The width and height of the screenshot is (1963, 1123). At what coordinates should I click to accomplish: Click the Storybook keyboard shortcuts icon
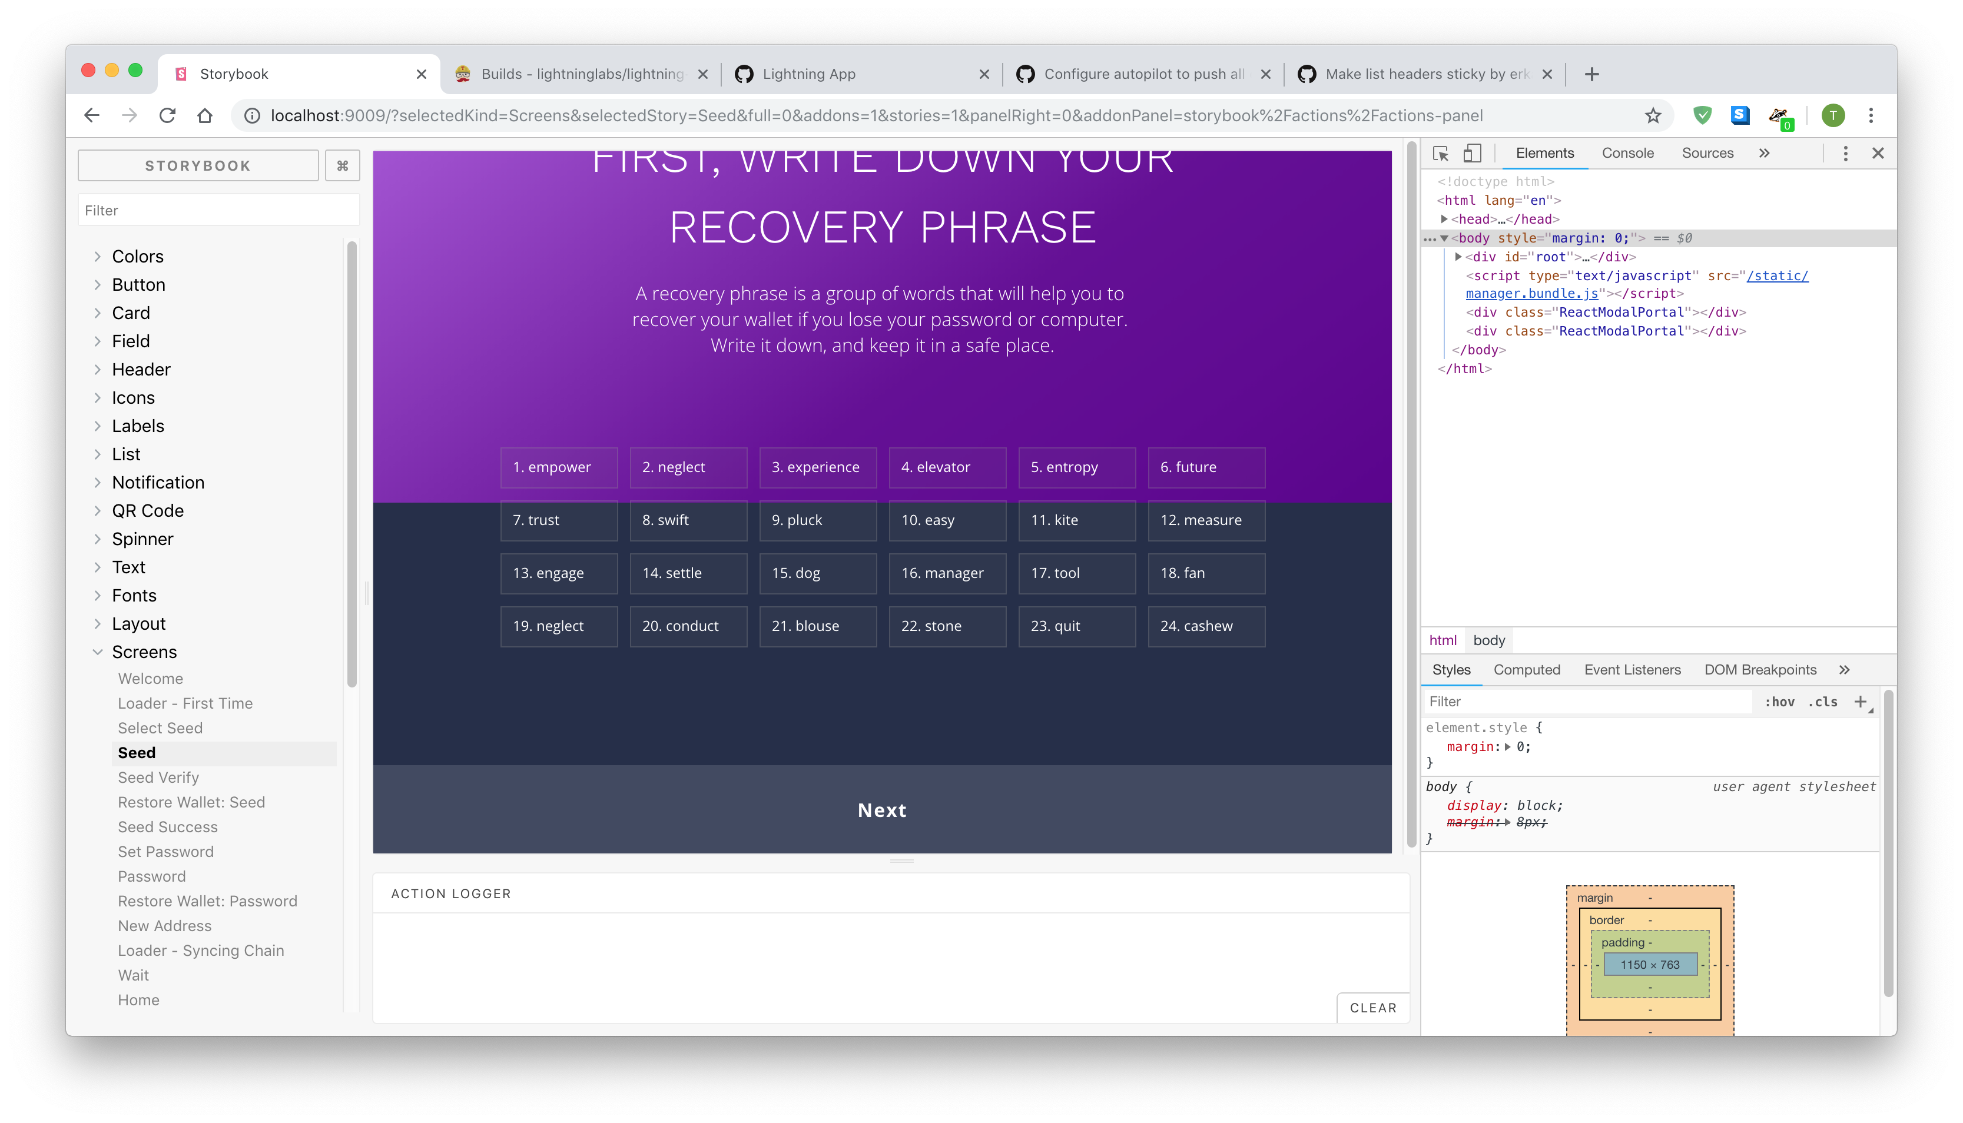pyautogui.click(x=343, y=166)
